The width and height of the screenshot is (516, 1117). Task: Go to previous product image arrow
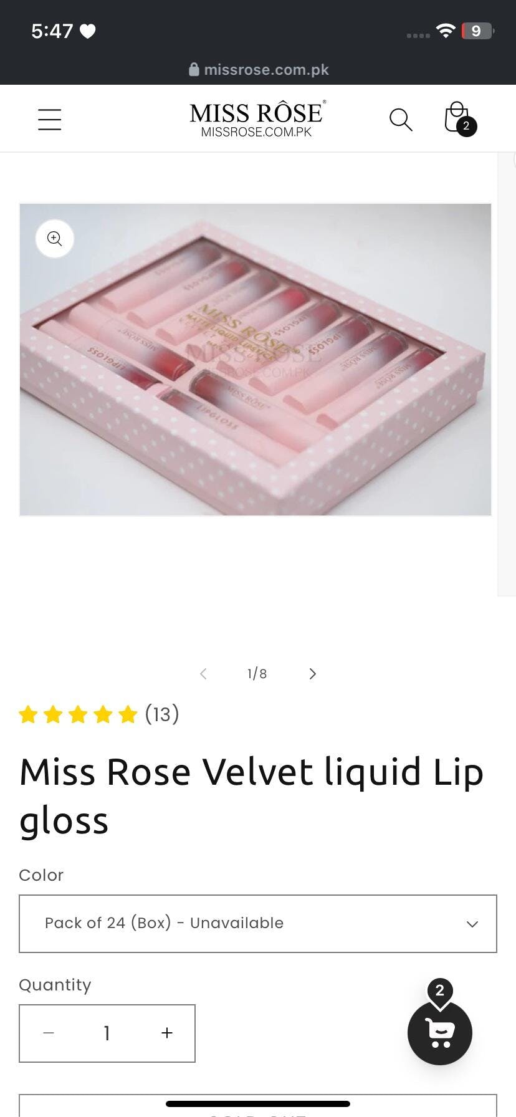pyautogui.click(x=203, y=674)
